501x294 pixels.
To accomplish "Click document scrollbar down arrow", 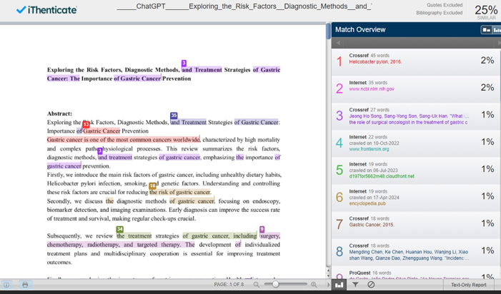I will pos(328,276).
